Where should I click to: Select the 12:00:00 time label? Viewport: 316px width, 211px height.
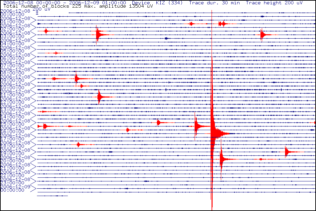point(12,102)
